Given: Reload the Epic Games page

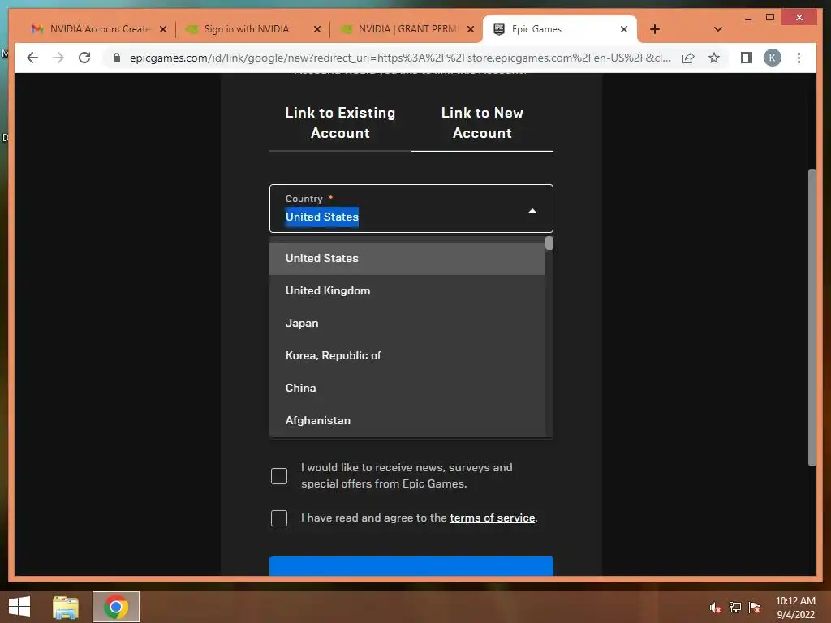Looking at the screenshot, I should click(84, 58).
